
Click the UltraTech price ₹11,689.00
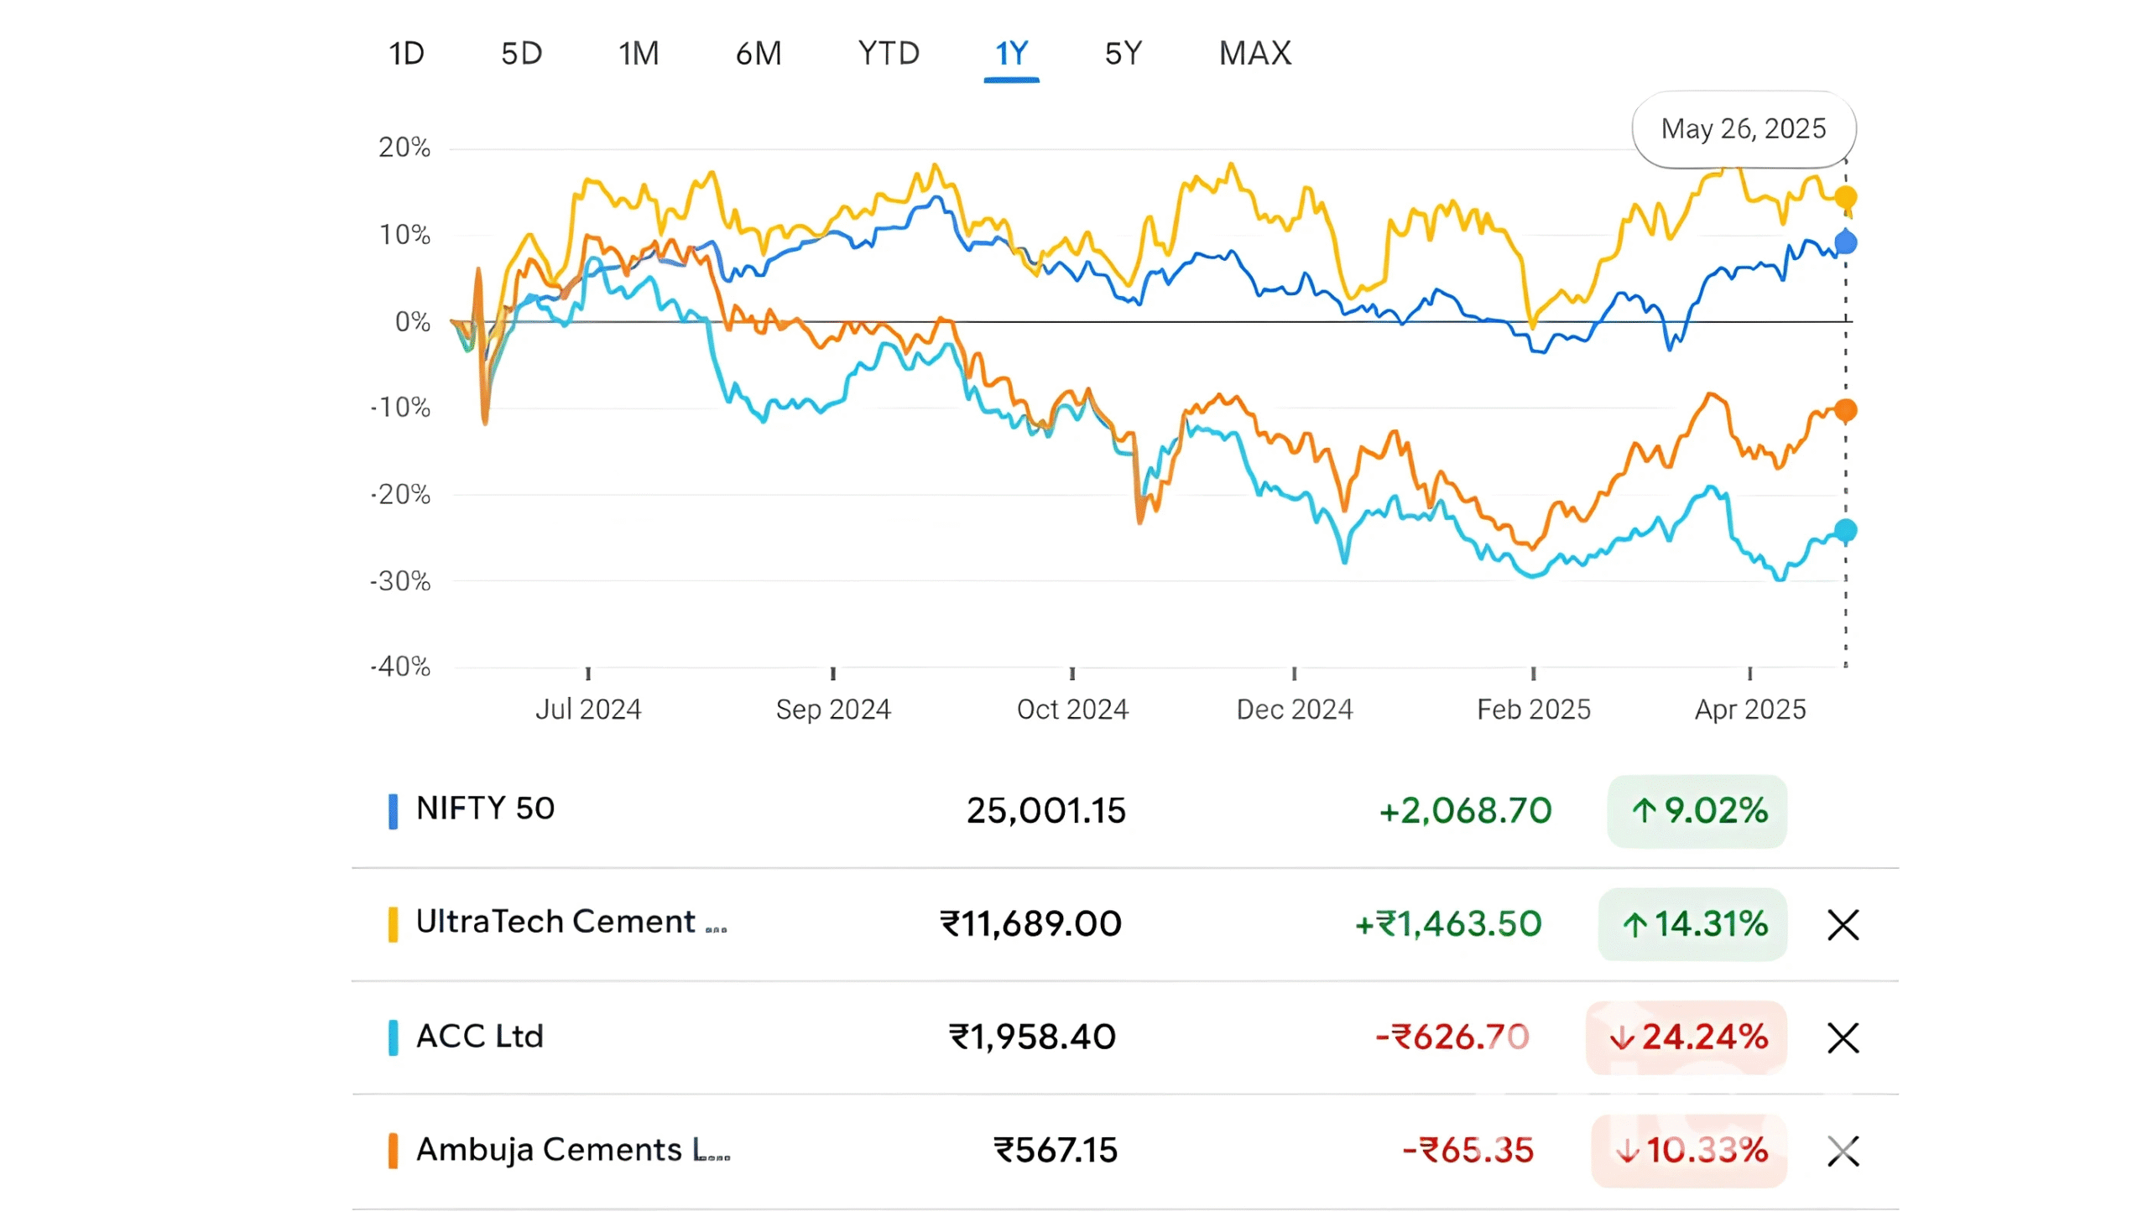1031,924
